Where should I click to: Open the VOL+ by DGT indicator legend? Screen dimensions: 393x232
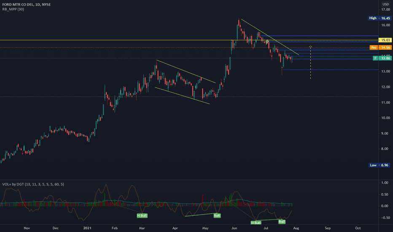pyautogui.click(x=33, y=184)
